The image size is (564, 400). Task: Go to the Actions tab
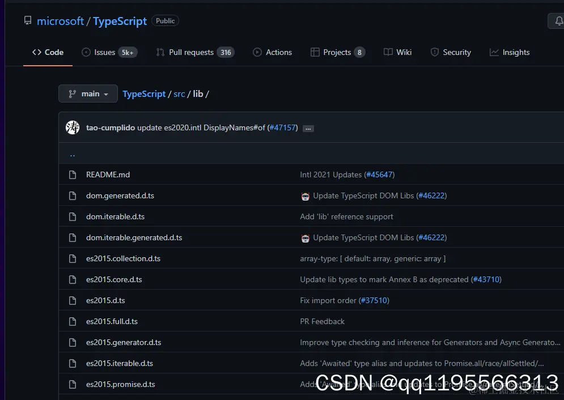(272, 53)
